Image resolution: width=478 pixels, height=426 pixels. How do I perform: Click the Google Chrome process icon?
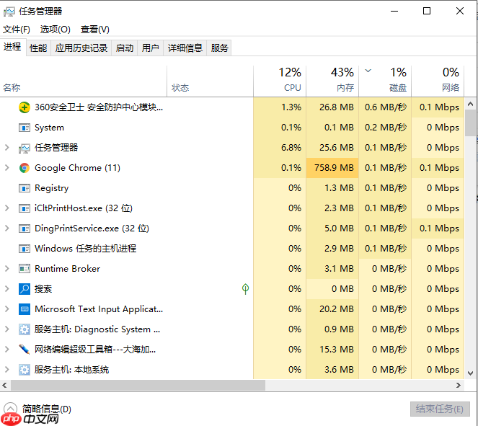25,168
